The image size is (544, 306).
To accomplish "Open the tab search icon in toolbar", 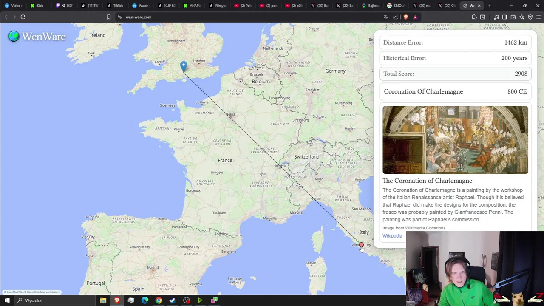I will (x=483, y=17).
